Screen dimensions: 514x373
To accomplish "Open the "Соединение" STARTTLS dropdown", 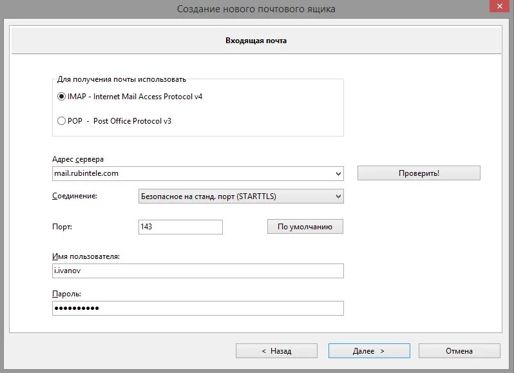I will (241, 196).
